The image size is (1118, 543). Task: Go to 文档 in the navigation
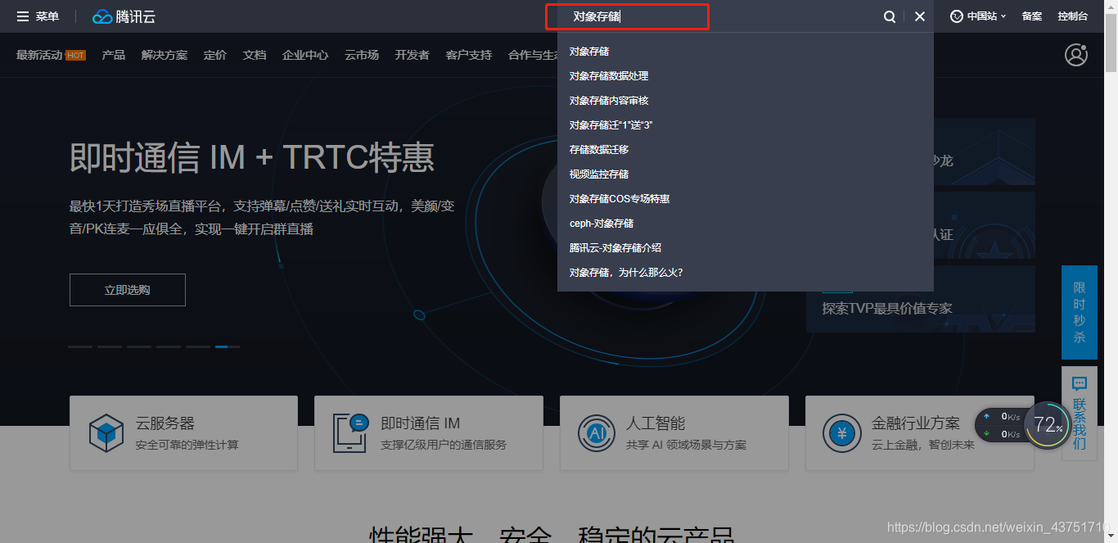click(x=255, y=55)
